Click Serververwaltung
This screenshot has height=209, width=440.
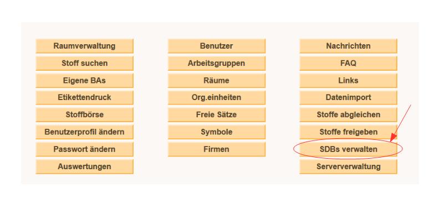348,166
